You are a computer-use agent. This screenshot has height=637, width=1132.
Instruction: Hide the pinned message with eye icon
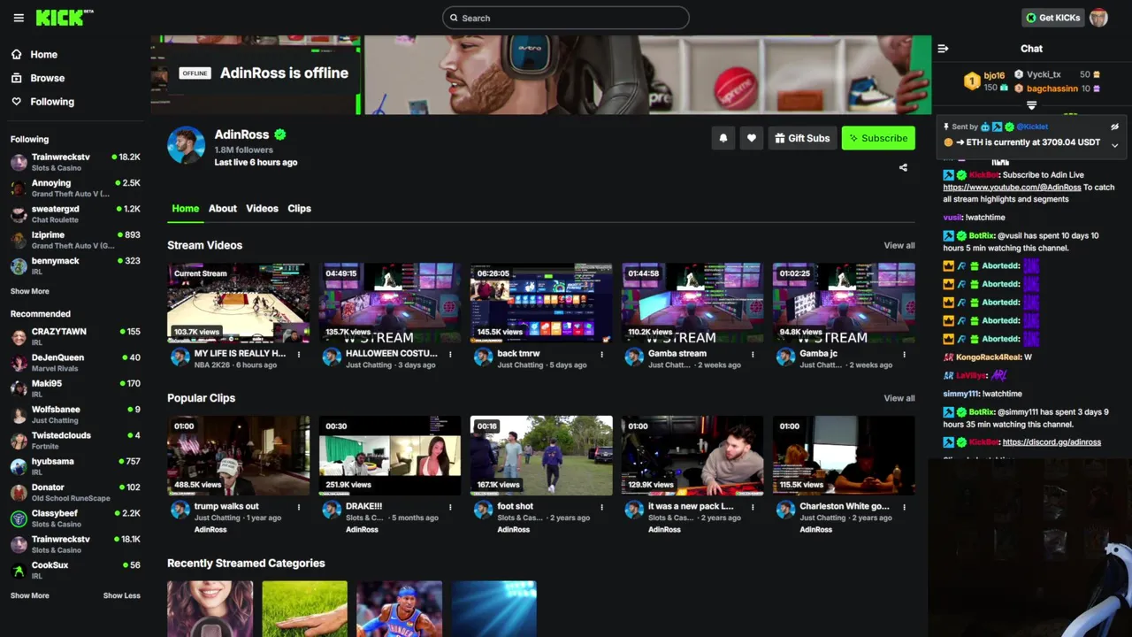coord(1114,127)
